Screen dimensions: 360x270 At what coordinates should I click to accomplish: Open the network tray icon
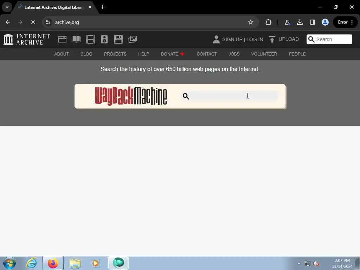coord(307,264)
